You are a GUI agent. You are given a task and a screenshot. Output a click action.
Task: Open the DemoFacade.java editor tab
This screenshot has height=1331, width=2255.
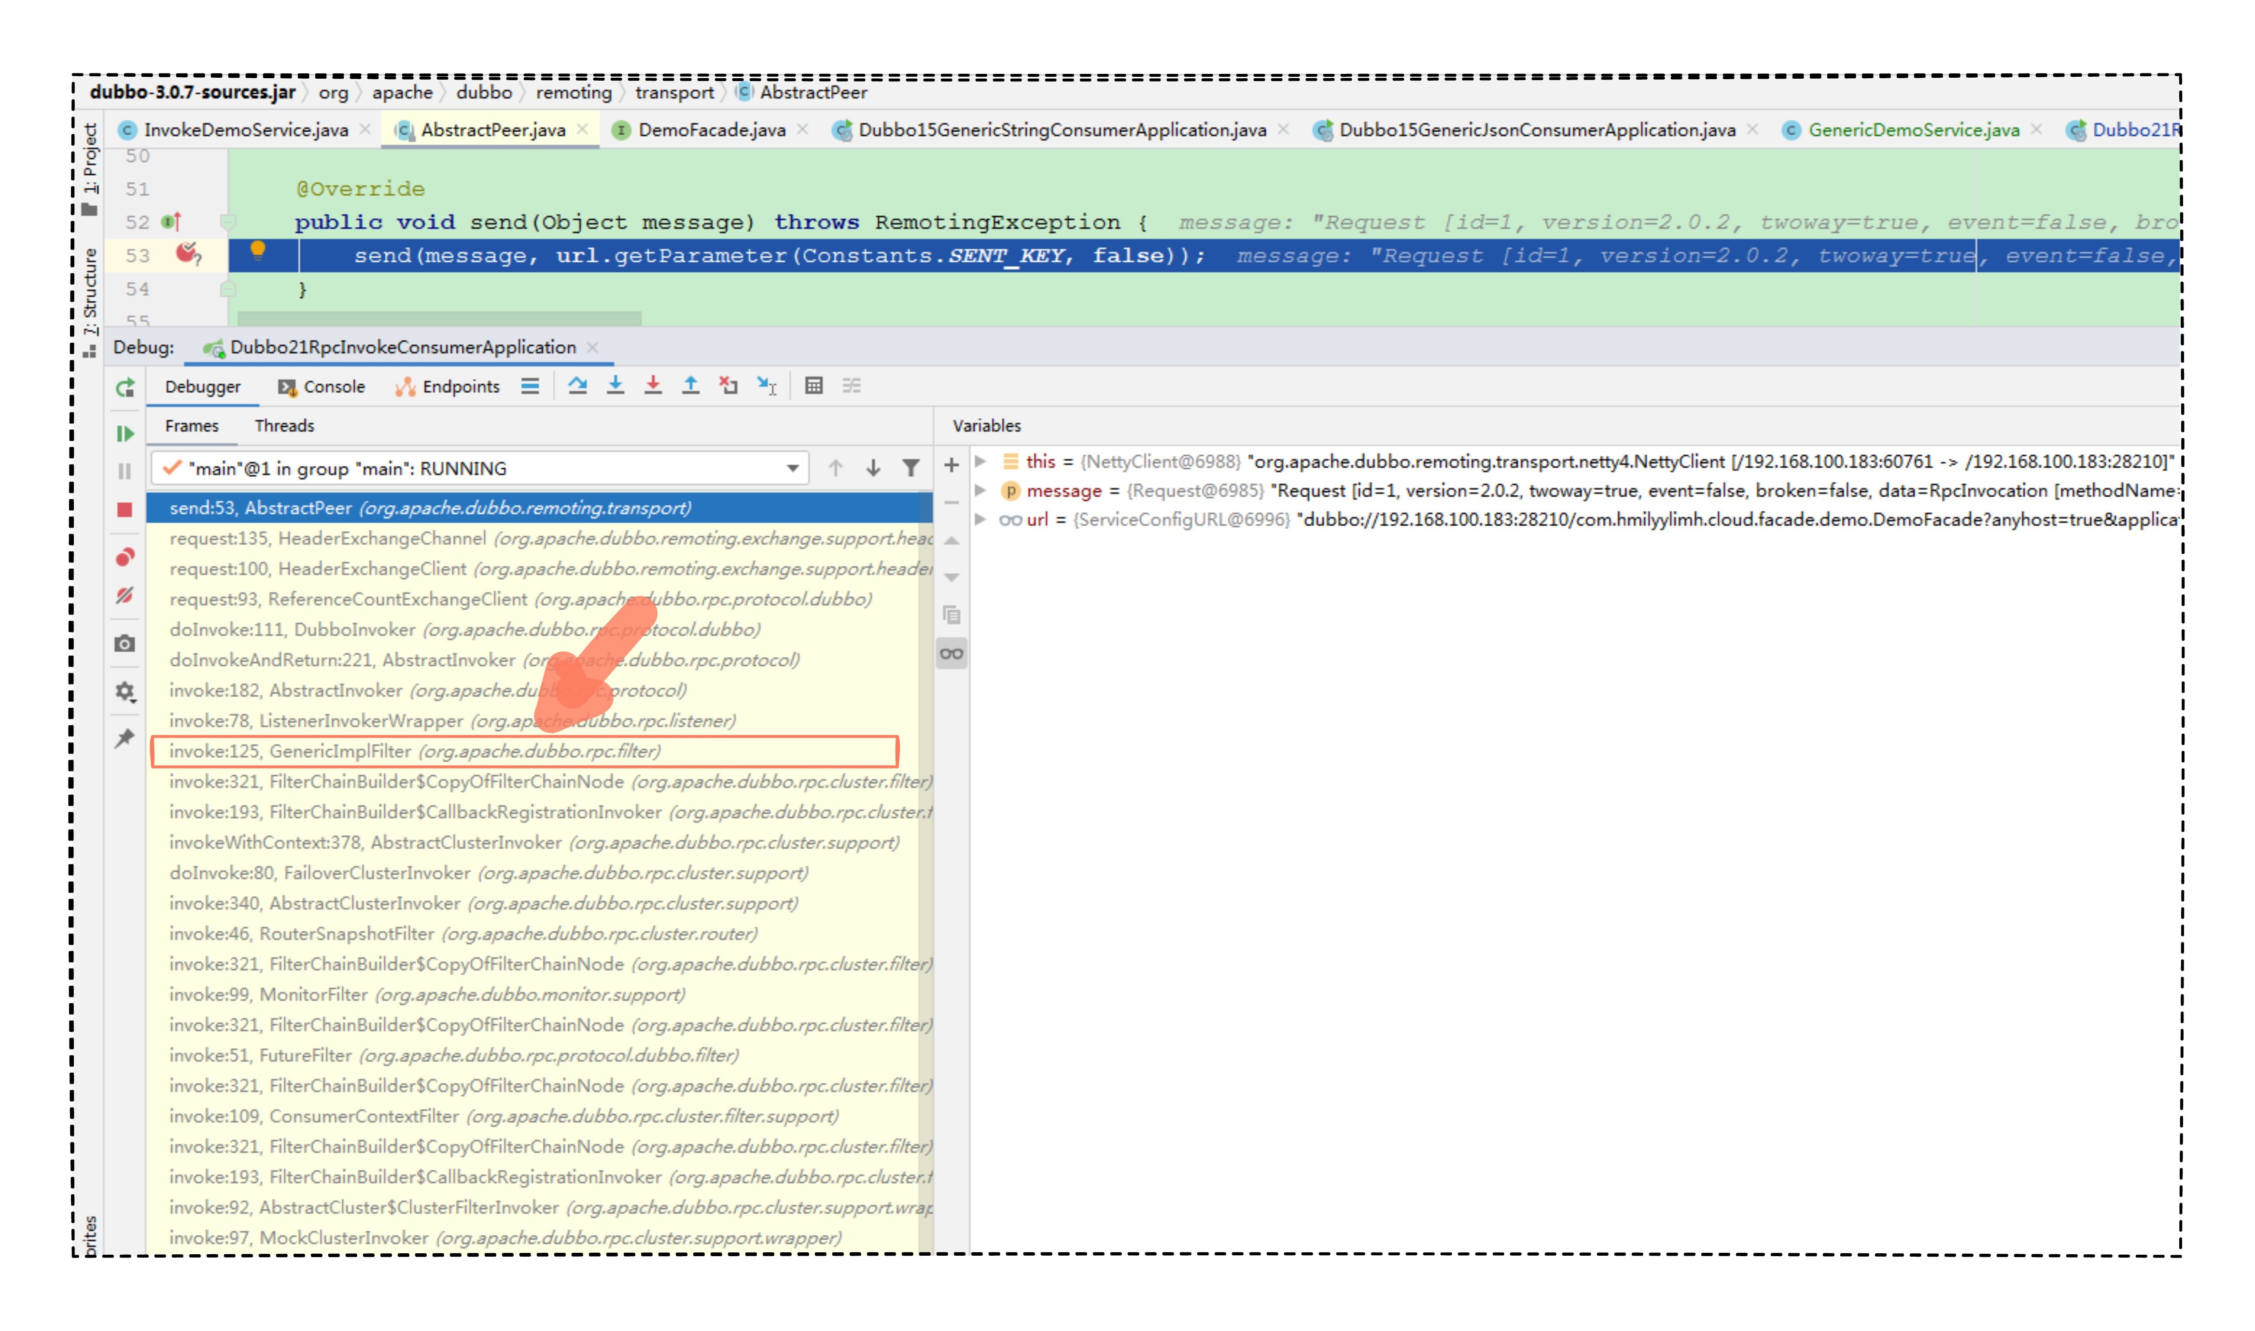pos(711,130)
